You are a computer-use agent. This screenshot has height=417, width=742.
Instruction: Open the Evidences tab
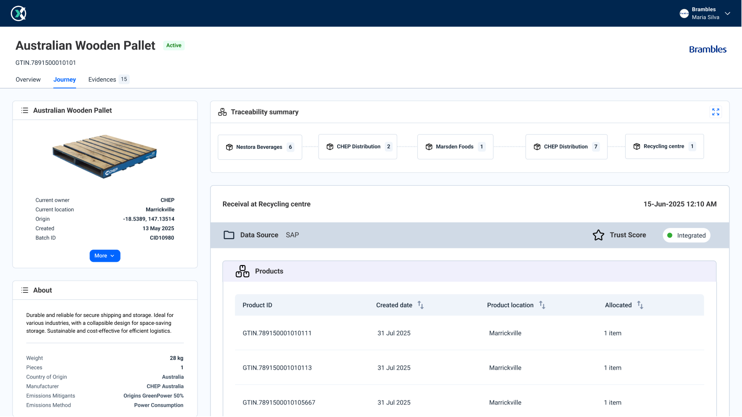[x=102, y=80]
